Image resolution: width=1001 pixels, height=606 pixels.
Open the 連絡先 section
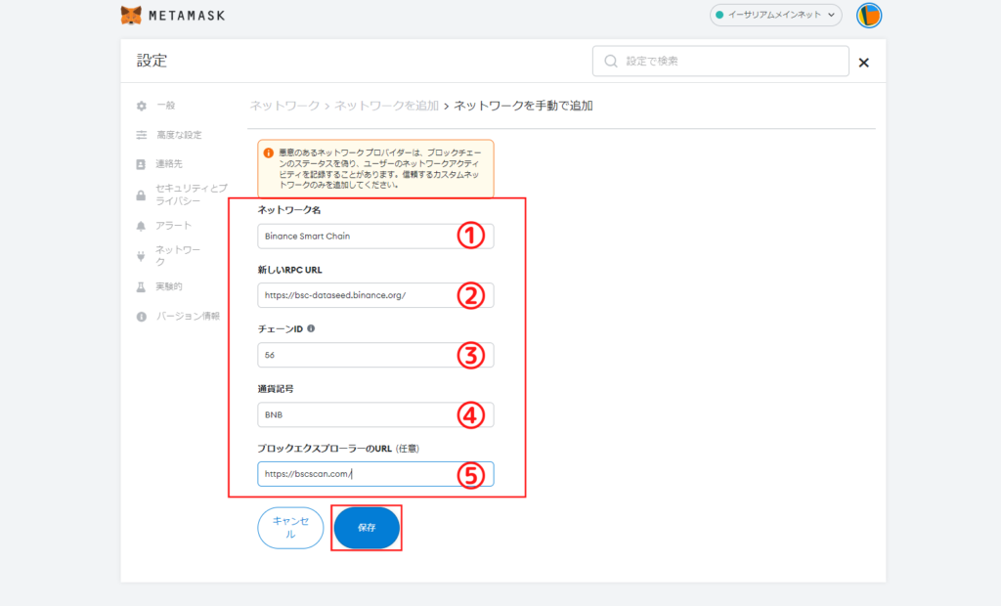pos(169,164)
